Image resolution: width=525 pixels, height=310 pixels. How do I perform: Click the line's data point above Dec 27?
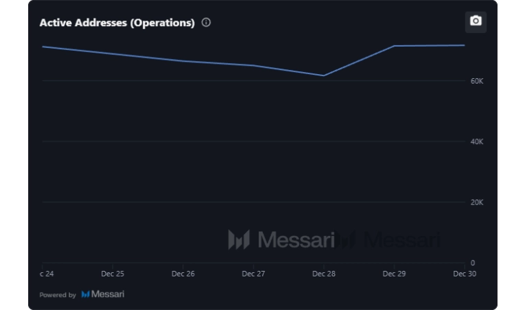[x=253, y=65]
